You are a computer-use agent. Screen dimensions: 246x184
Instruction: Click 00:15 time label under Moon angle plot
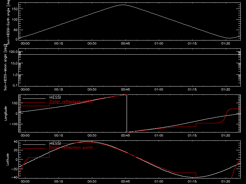click(x=58, y=90)
